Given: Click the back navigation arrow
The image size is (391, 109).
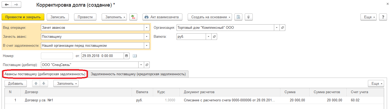Looking at the screenshot, I should click(x=7, y=5).
